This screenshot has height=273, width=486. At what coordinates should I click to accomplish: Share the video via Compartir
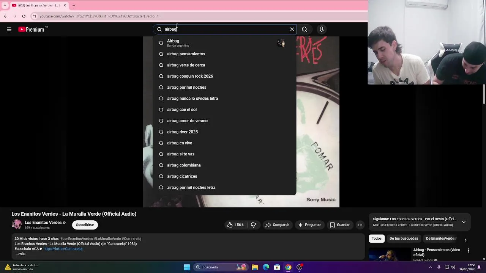click(x=277, y=225)
